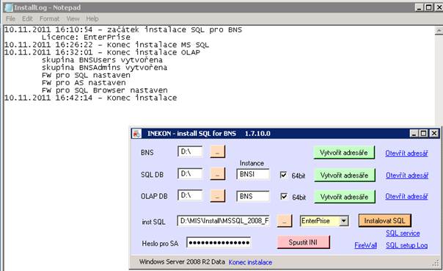
Task: Click the 'Windows Server 2008 R2 Data' status text
Action: coord(182,261)
